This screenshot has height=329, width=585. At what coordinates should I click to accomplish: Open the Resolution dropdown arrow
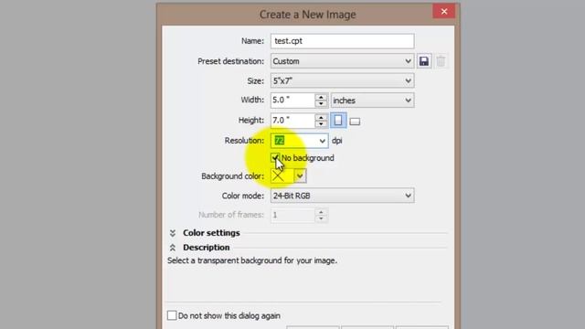click(322, 141)
